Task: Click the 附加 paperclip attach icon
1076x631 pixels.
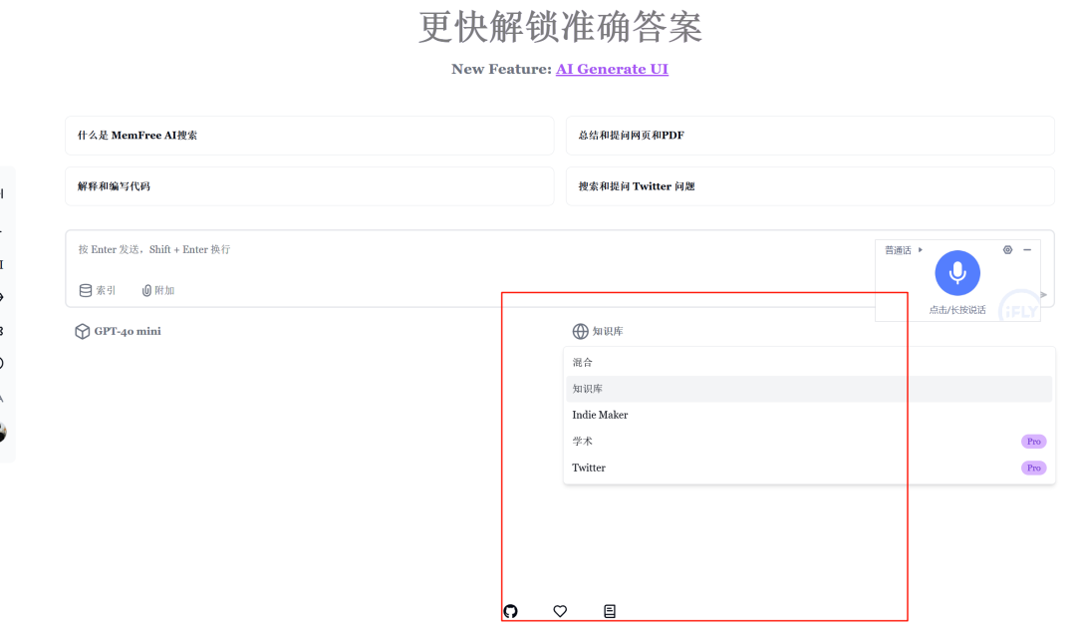Action: tap(146, 290)
